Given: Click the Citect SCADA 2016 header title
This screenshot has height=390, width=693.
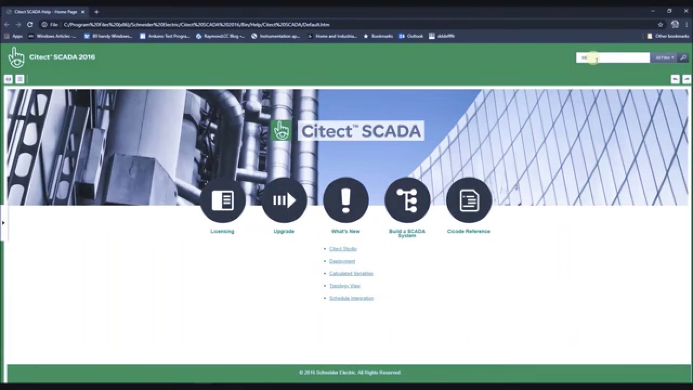Looking at the screenshot, I should 62,57.
